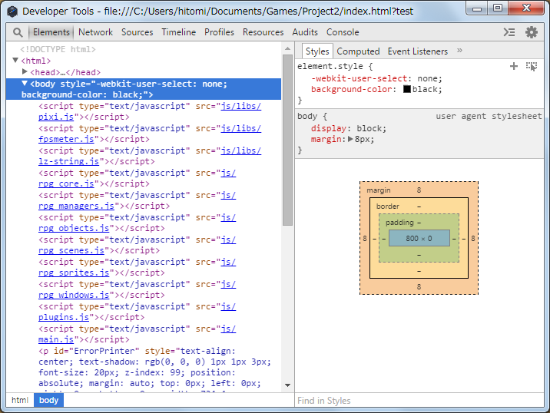Select body breadcrumb
This screenshot has height=413, width=550.
click(48, 400)
